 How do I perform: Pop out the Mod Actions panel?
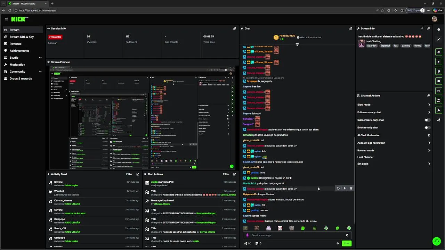click(234, 174)
